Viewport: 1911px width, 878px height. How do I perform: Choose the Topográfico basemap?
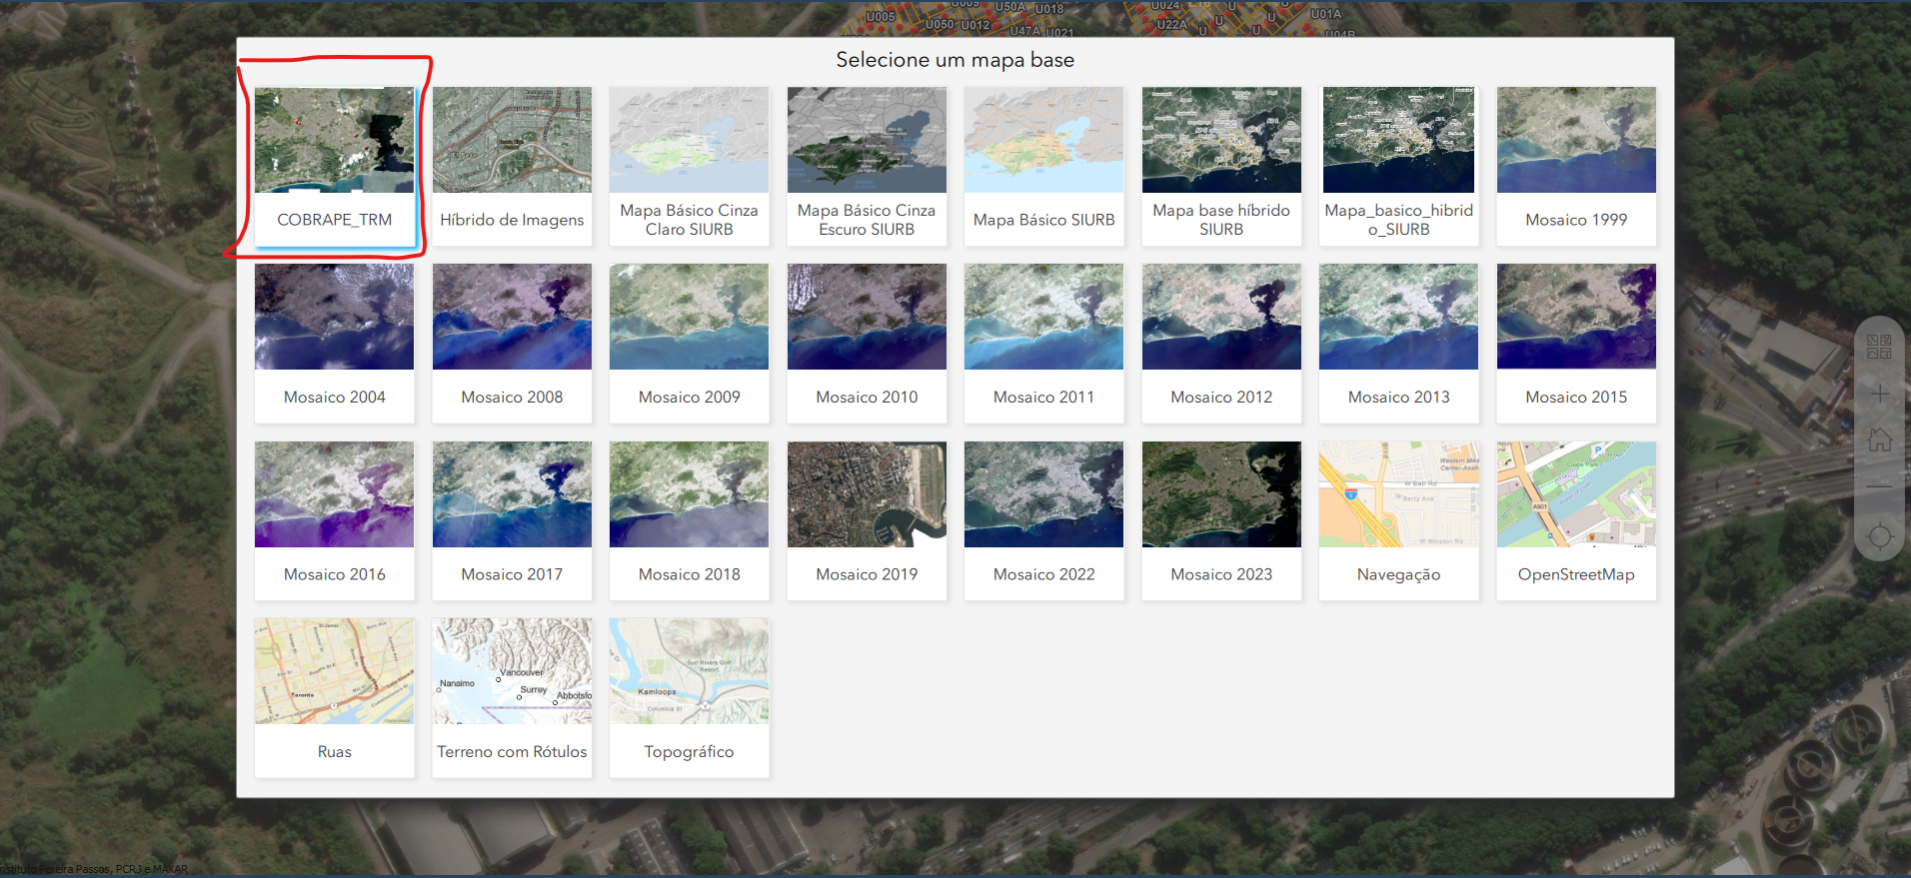690,697
